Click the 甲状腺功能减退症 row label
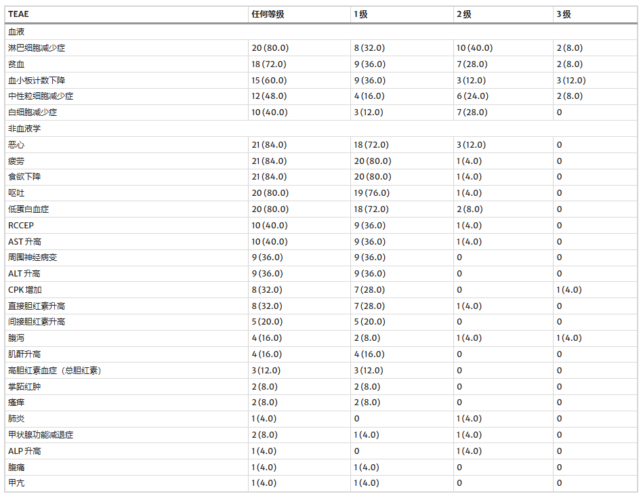This screenshot has width=643, height=496. pos(41,435)
